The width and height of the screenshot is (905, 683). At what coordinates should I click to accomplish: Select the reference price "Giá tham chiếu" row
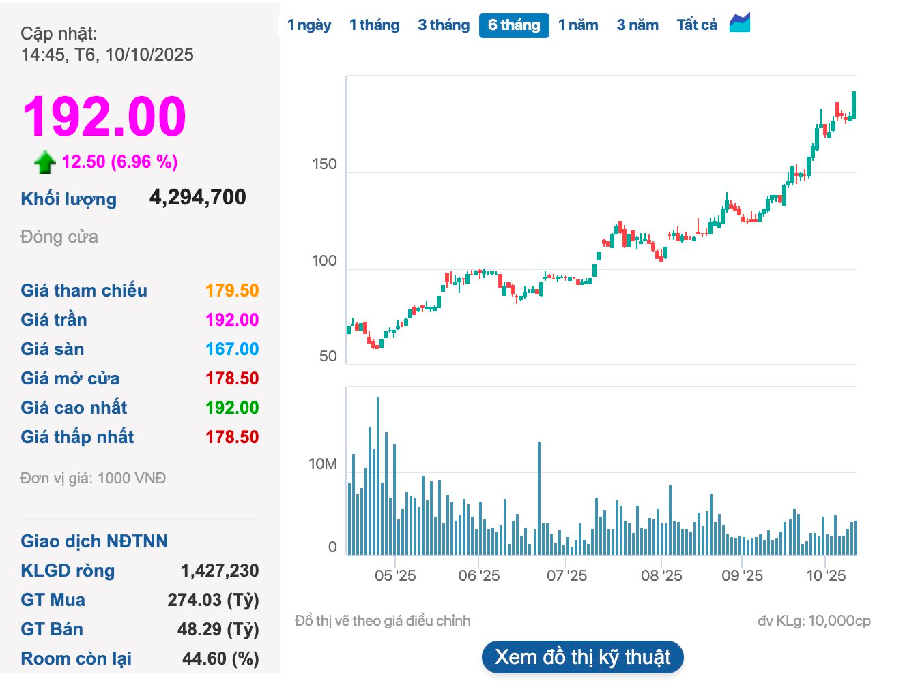click(83, 290)
